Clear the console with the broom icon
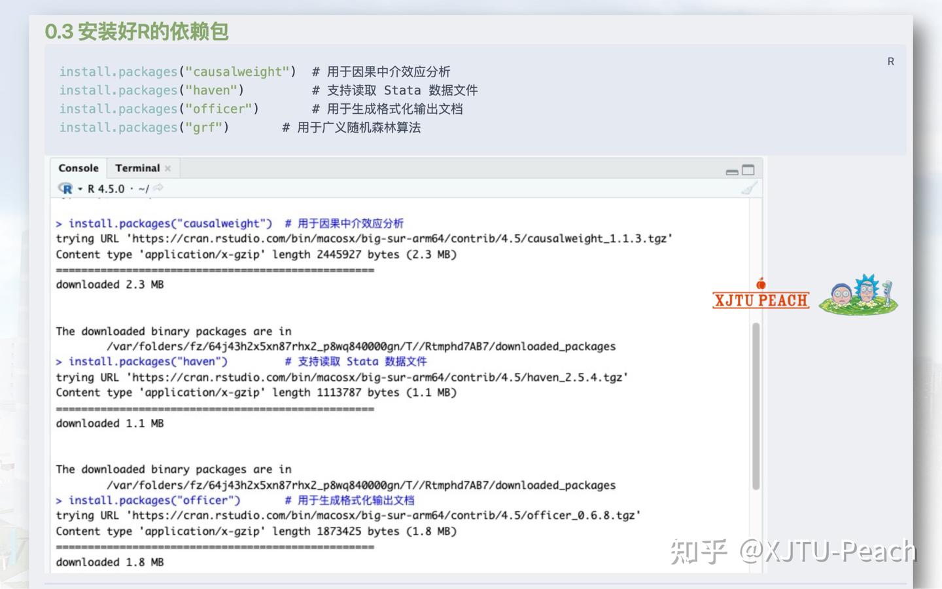 tap(750, 188)
